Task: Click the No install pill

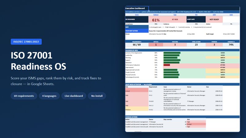Action: [x=97, y=96]
